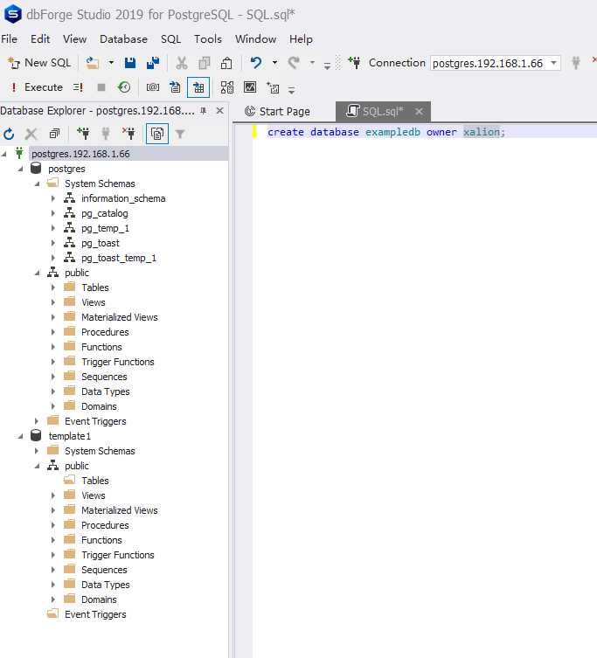The height and width of the screenshot is (658, 597).
Task: Pin the Database Explorer panel
Action: pos(203,111)
